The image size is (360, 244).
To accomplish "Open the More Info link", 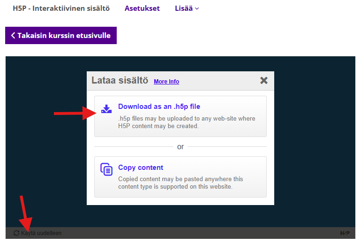I will click(x=166, y=82).
